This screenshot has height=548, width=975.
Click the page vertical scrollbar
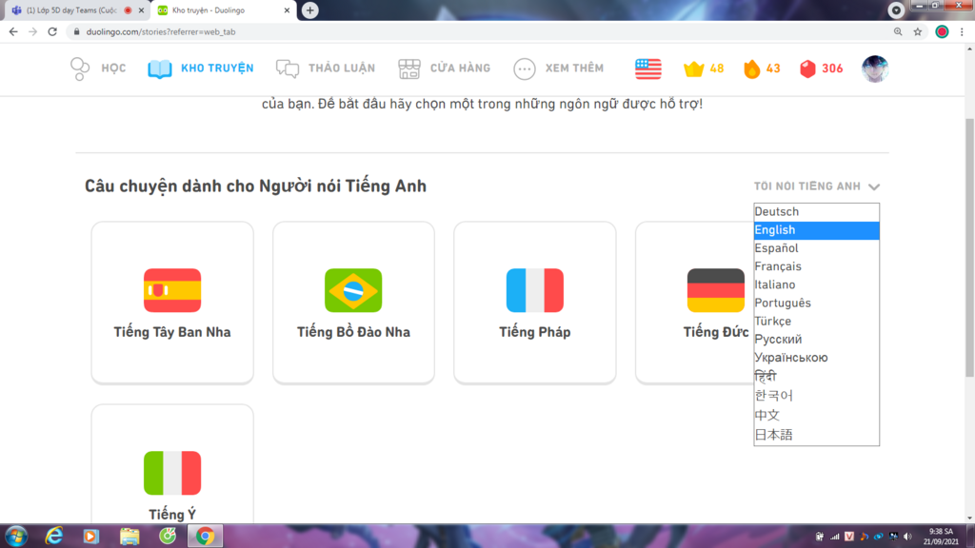point(969,248)
